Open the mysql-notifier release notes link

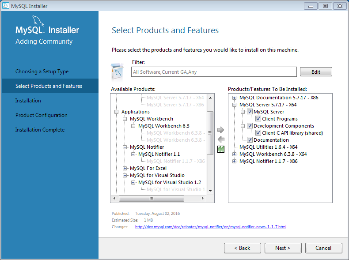coord(211,226)
